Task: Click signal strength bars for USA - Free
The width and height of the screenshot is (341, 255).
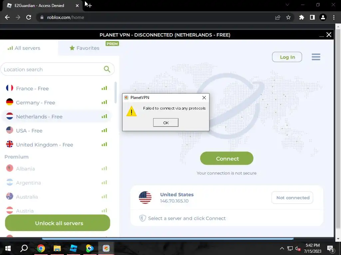Action: point(104,130)
